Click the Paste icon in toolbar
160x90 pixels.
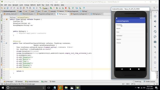[24, 8]
